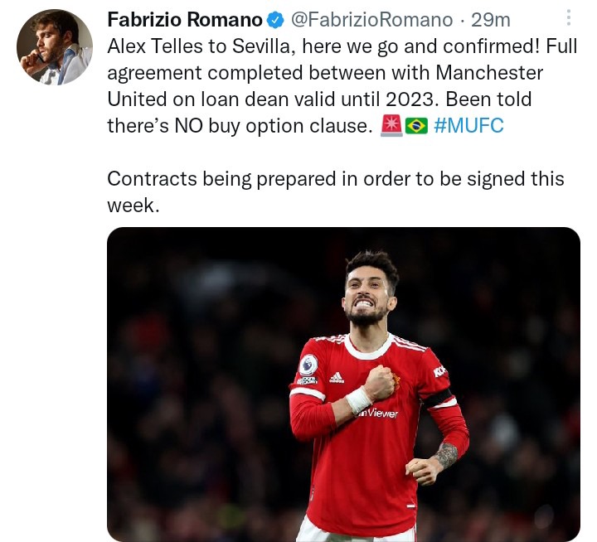Open the @FabrizioRomano handle link
The width and height of the screenshot is (597, 542).
pos(372,20)
